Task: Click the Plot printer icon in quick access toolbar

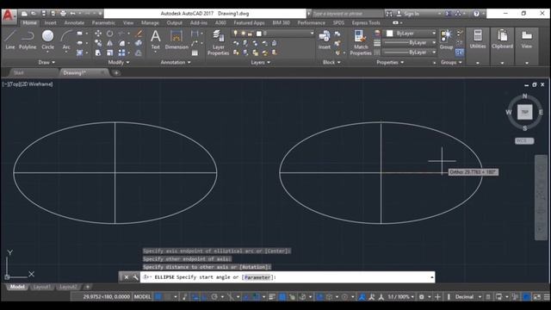Action: point(63,14)
